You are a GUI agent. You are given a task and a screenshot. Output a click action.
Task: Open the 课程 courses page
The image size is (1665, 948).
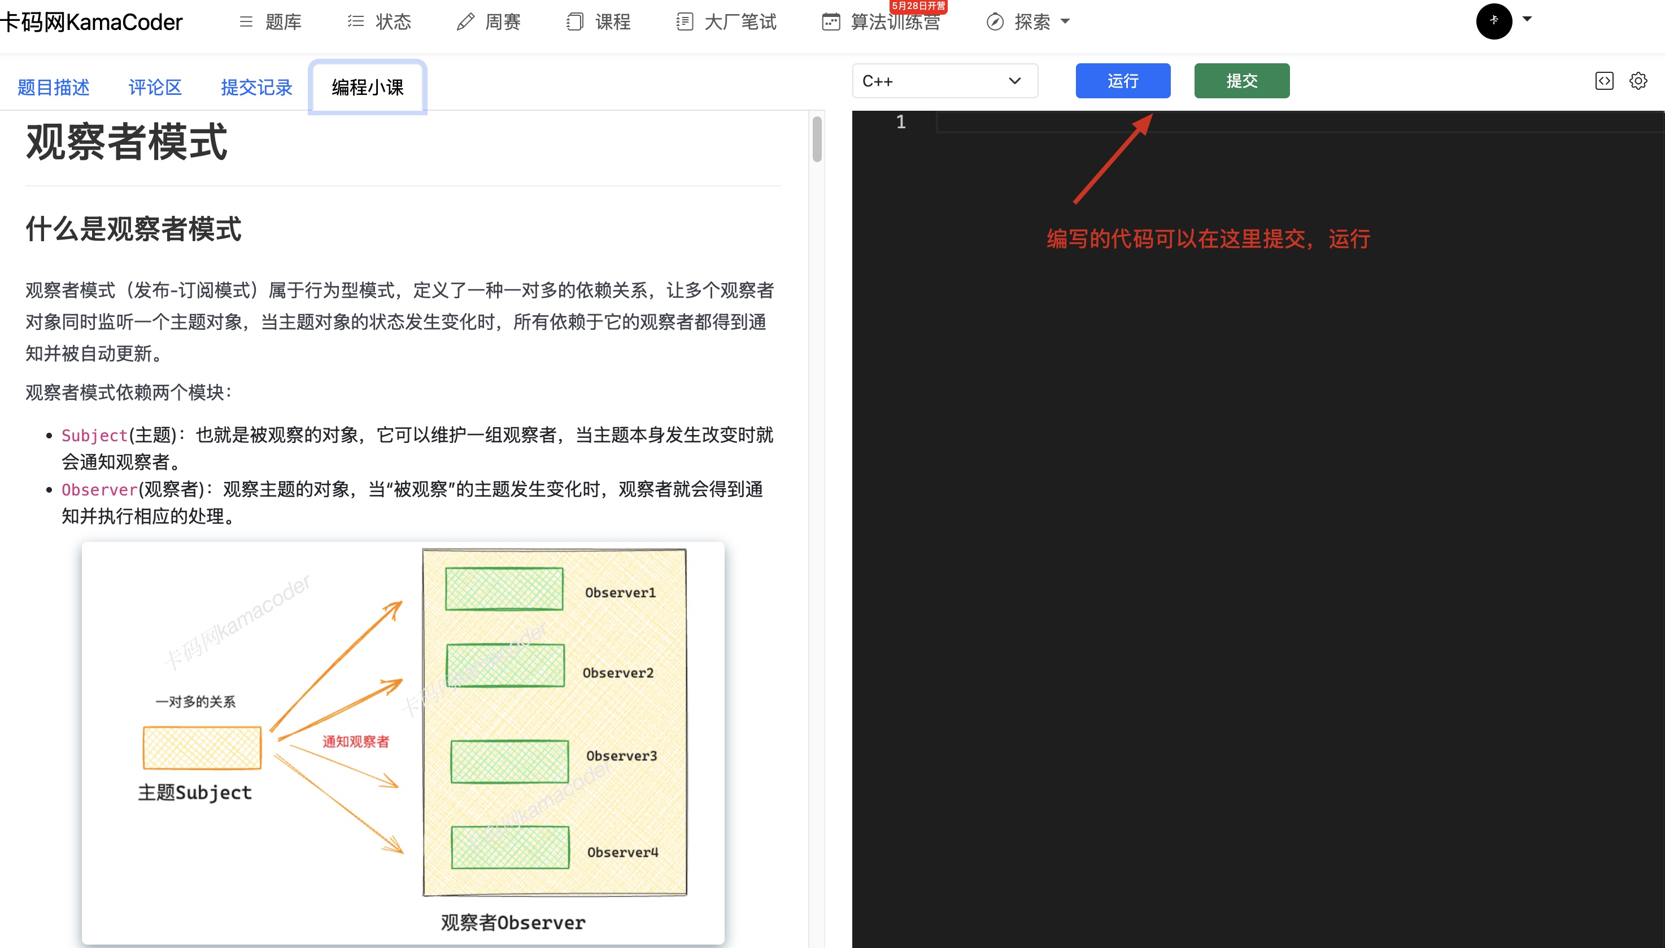(x=612, y=22)
